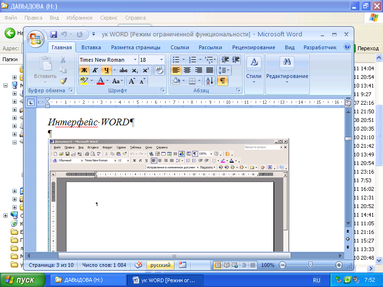Switch to Рецензирование tab

click(254, 47)
